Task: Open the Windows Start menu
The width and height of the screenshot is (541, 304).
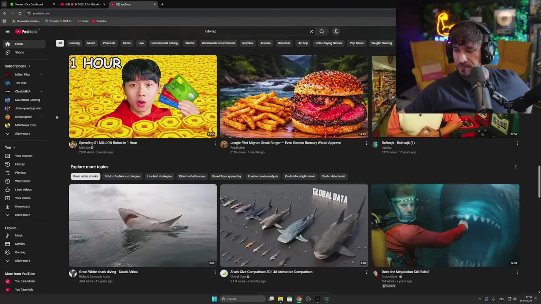Action: (214, 299)
